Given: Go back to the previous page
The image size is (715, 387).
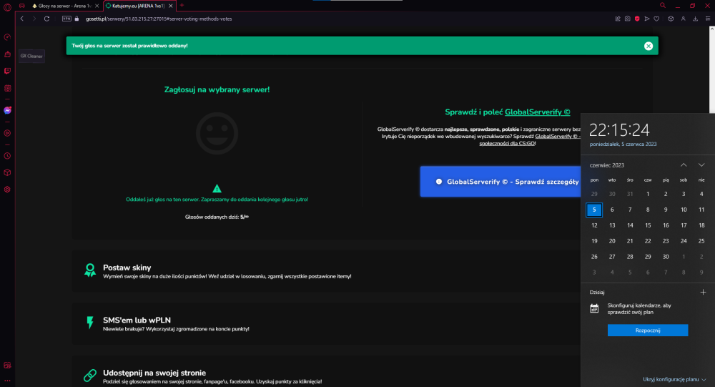Looking at the screenshot, I should (22, 19).
